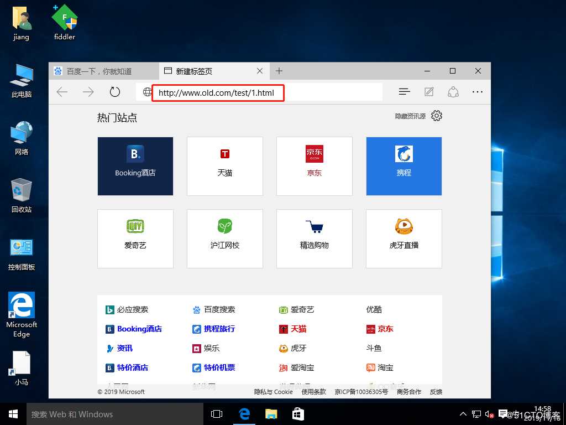Open the 京ICP备10036305号 footer link
The image size is (566, 425).
(x=361, y=392)
